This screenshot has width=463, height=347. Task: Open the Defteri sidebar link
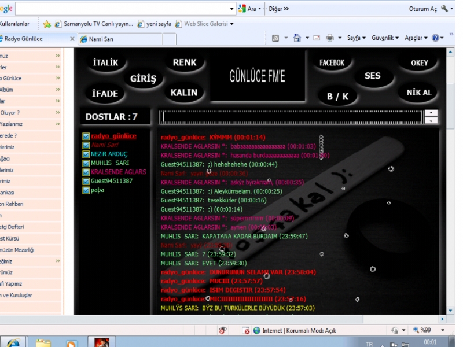click(x=12, y=227)
